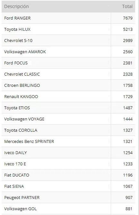Click the Descripción column header

click(x=16, y=6)
